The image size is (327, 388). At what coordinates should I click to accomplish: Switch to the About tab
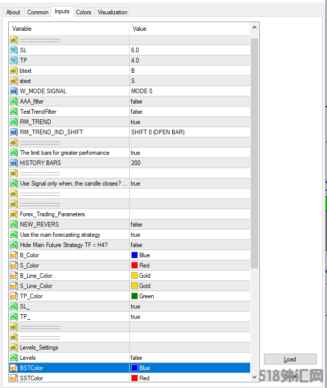[x=13, y=12]
